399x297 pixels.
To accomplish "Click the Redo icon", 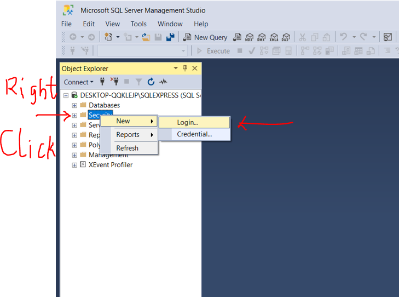I will pos(363,37).
